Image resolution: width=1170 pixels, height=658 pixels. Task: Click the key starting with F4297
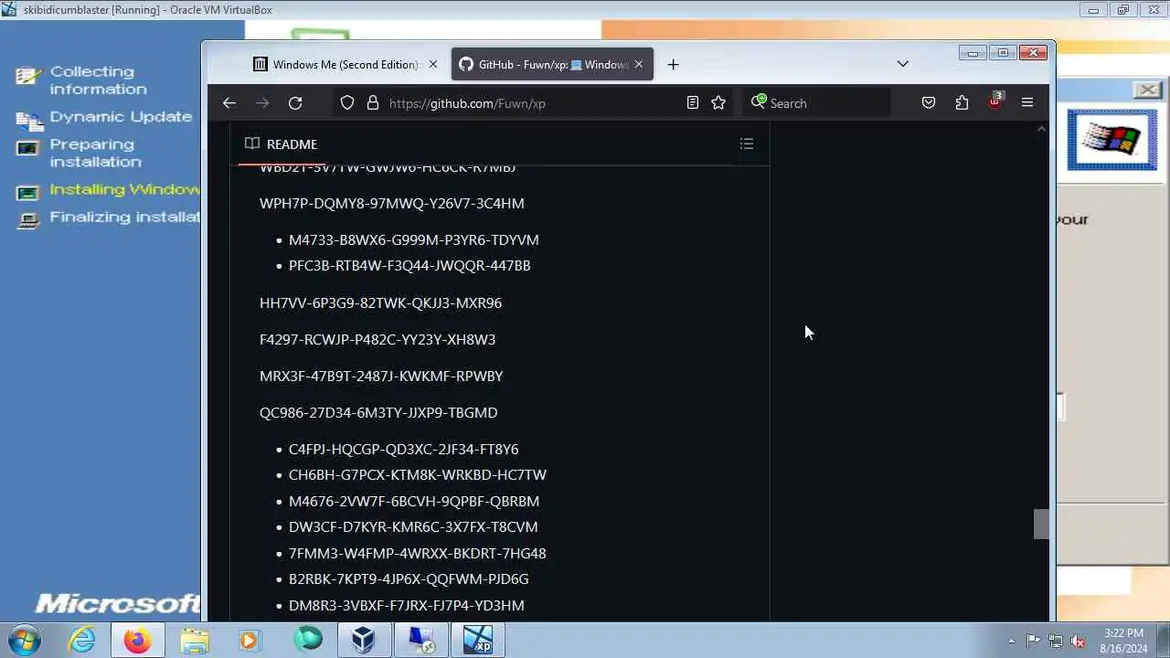[378, 339]
